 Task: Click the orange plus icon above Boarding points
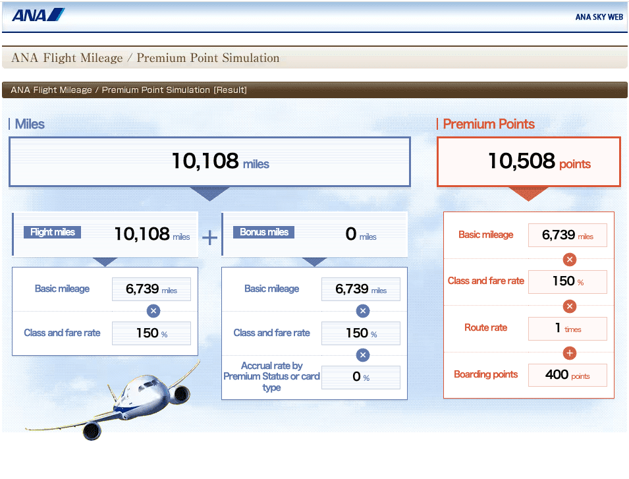click(570, 353)
